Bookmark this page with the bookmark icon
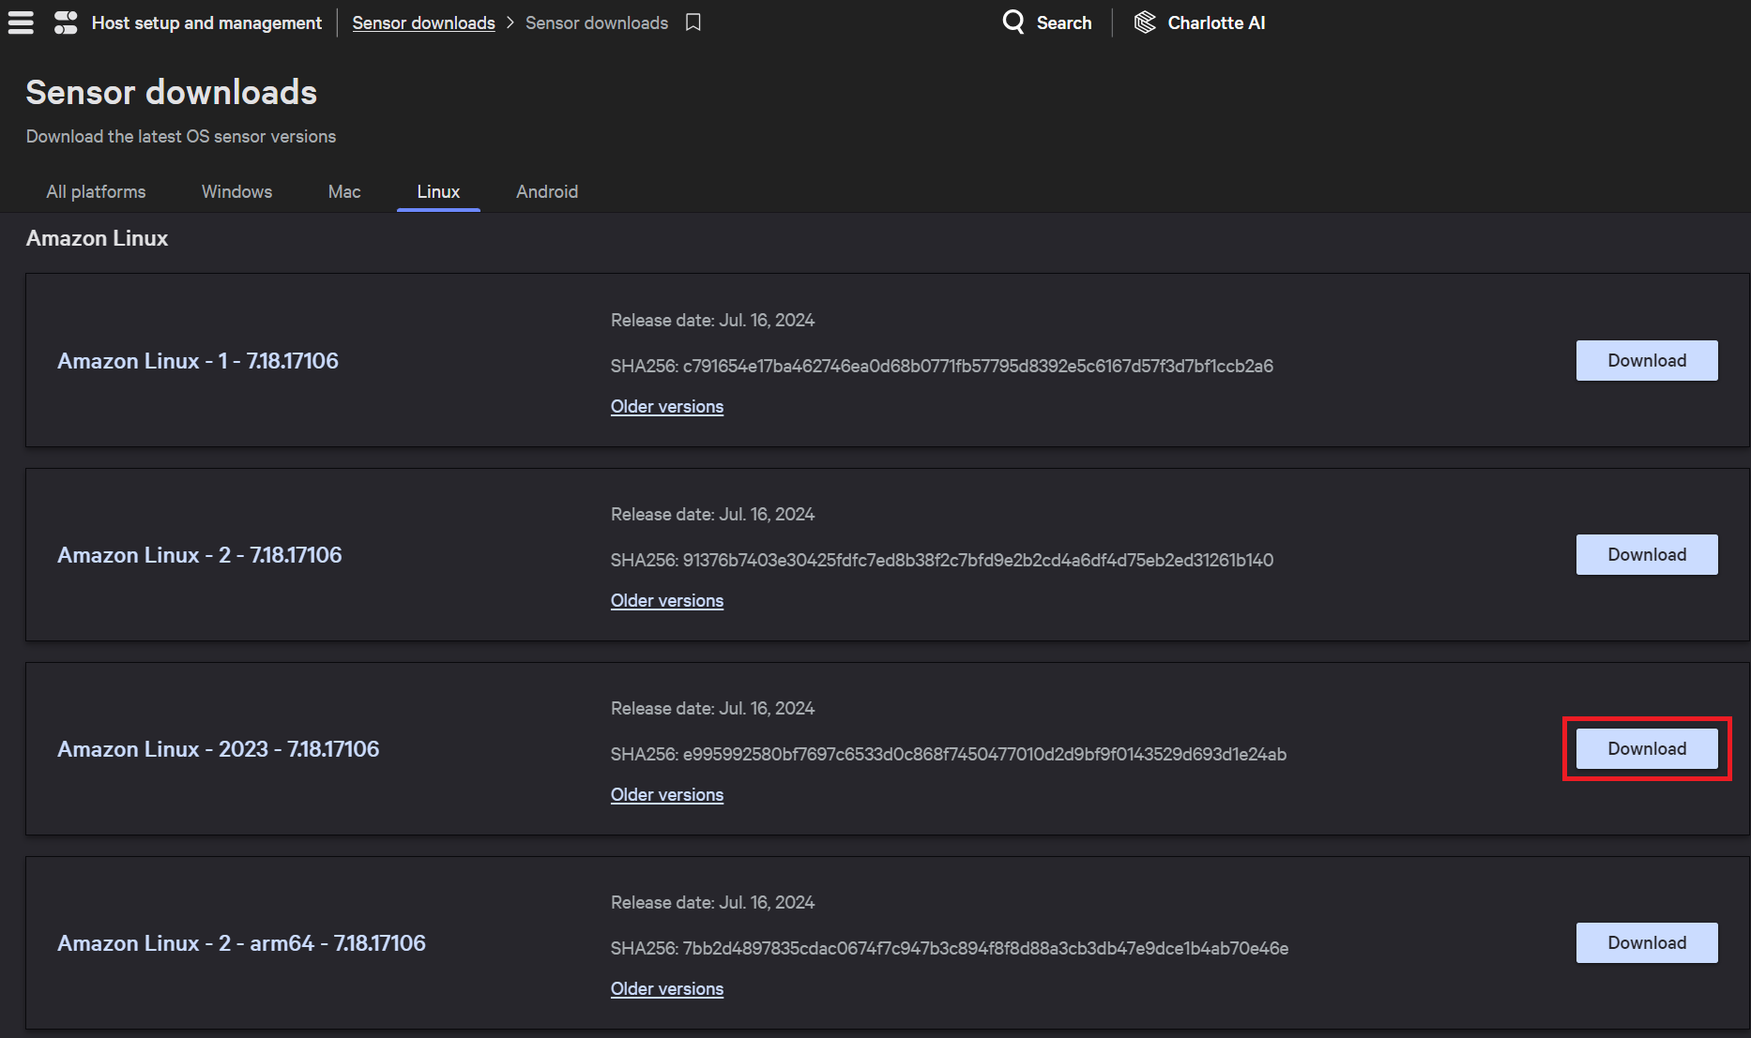This screenshot has width=1751, height=1038. [x=693, y=23]
